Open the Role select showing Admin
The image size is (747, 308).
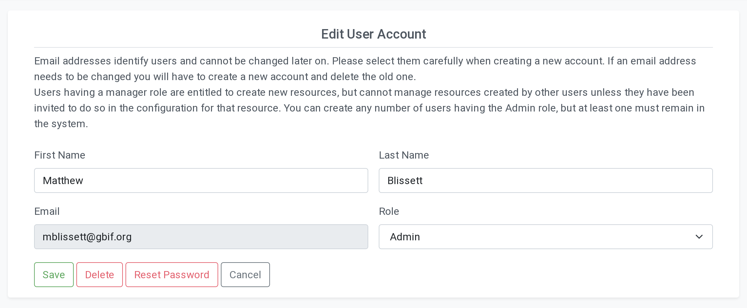coord(545,237)
